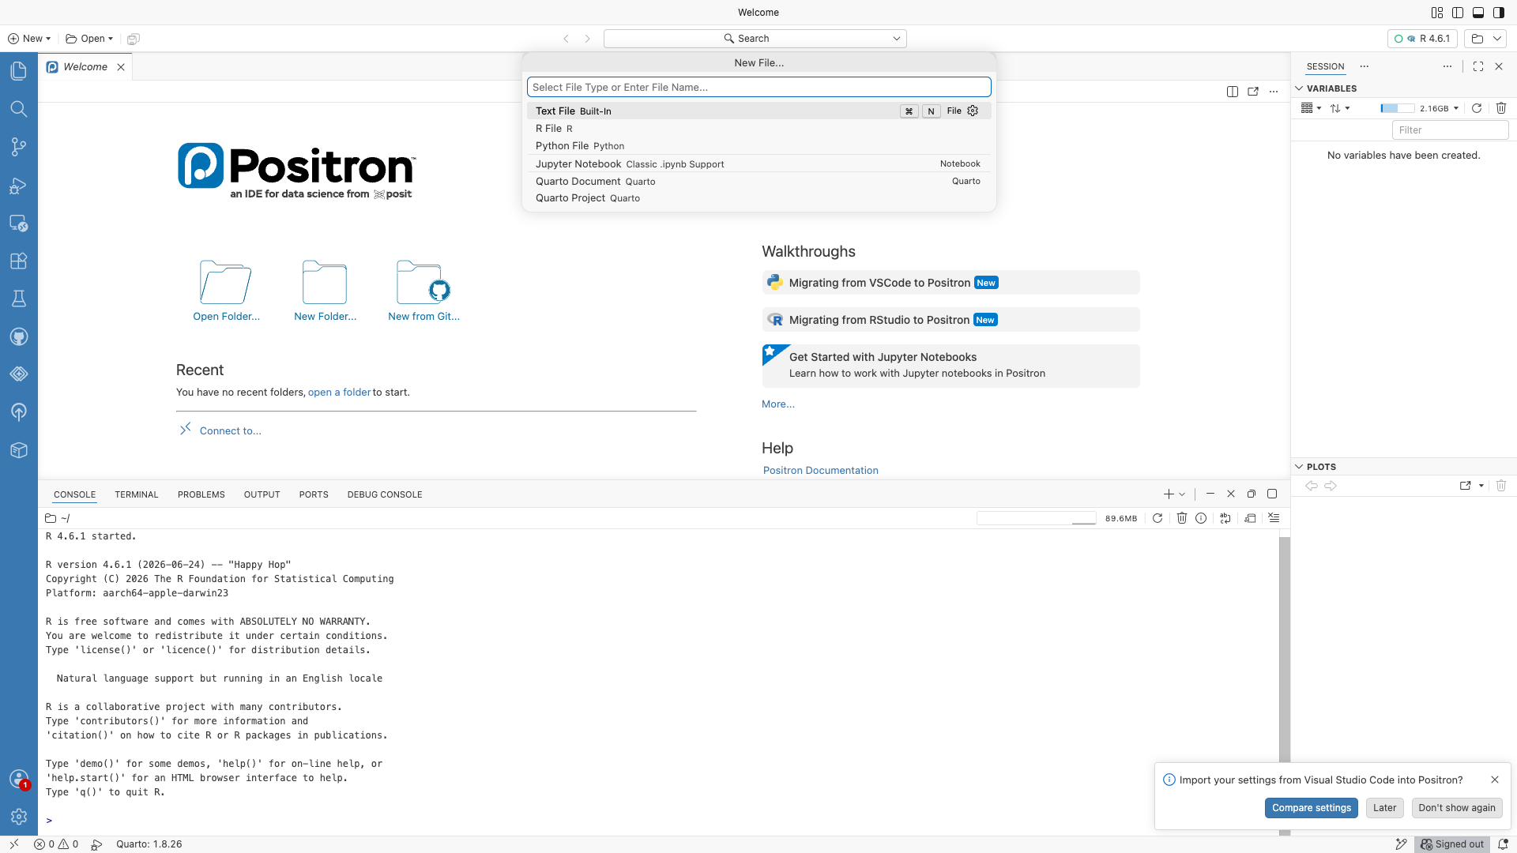Open the Open dropdown menu
This screenshot has height=853, width=1517.
click(89, 39)
